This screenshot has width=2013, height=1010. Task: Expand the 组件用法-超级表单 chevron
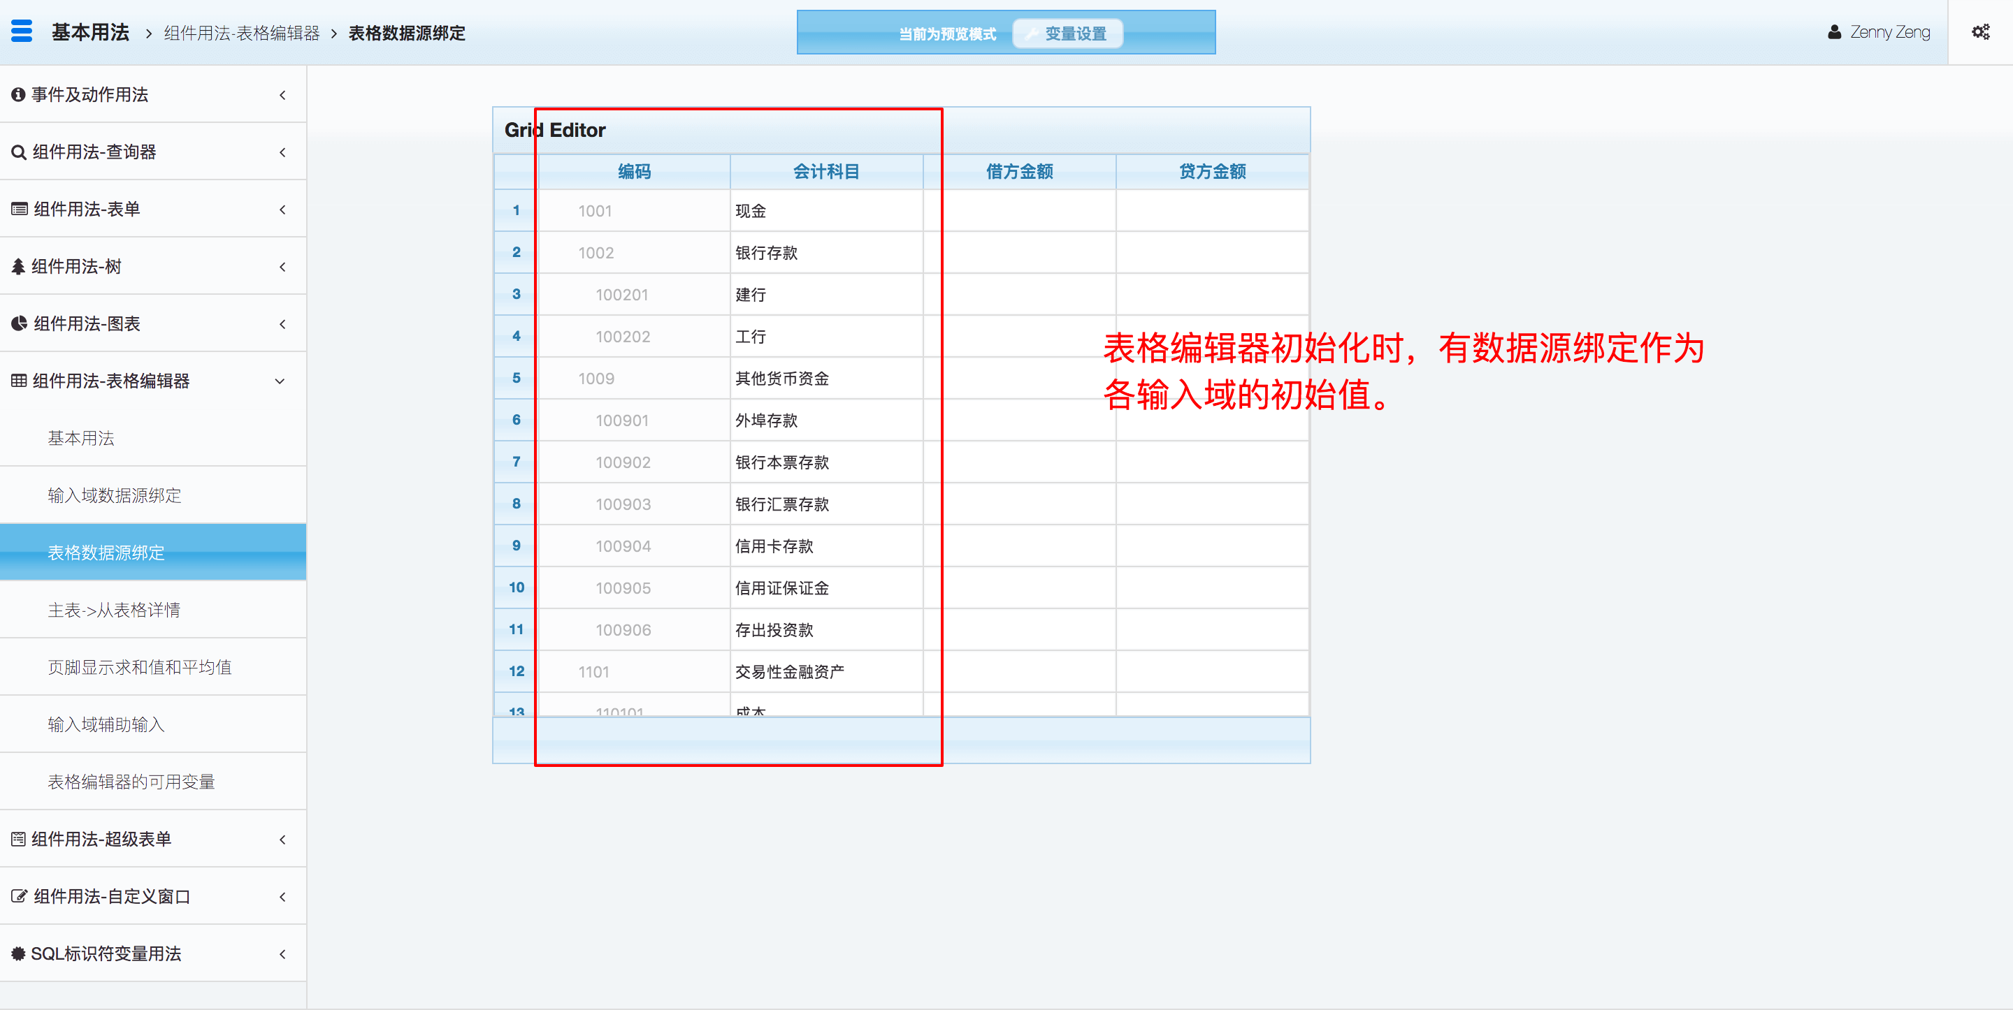(282, 840)
